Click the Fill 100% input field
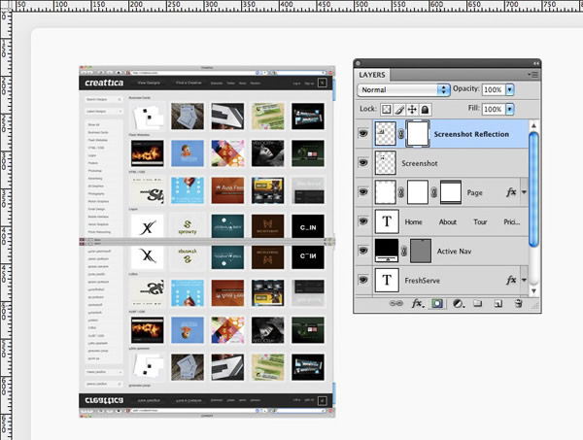Screen dimensions: 583x440 click(x=494, y=109)
